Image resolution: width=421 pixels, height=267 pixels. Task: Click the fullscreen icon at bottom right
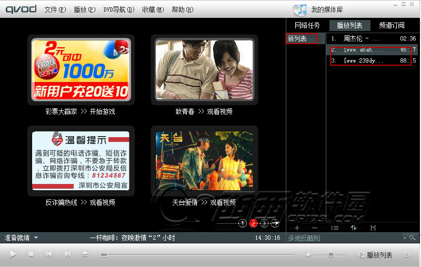(407, 255)
